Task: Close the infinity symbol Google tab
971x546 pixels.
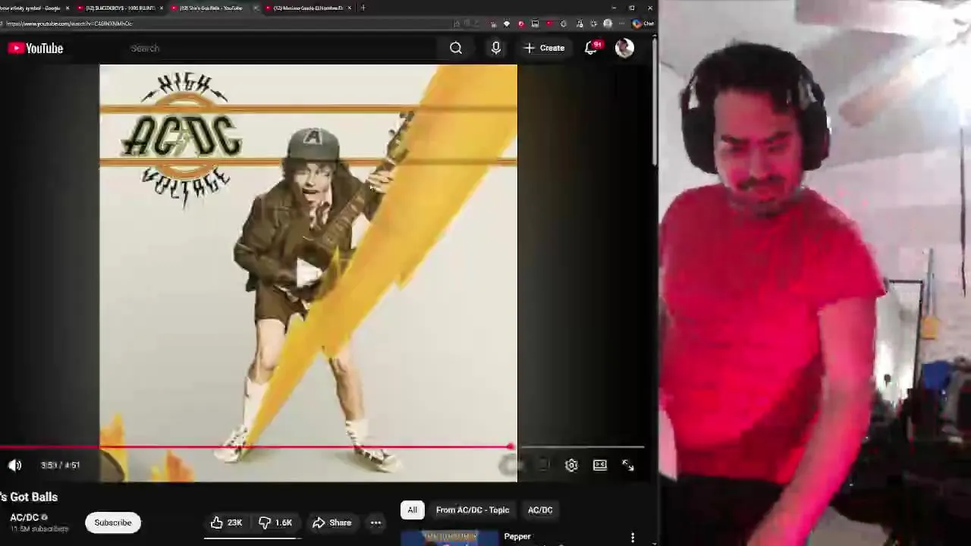Action: 68,8
